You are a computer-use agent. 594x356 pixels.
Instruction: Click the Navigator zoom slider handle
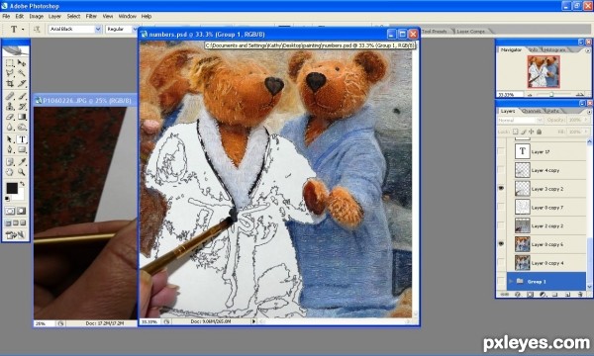(x=551, y=94)
